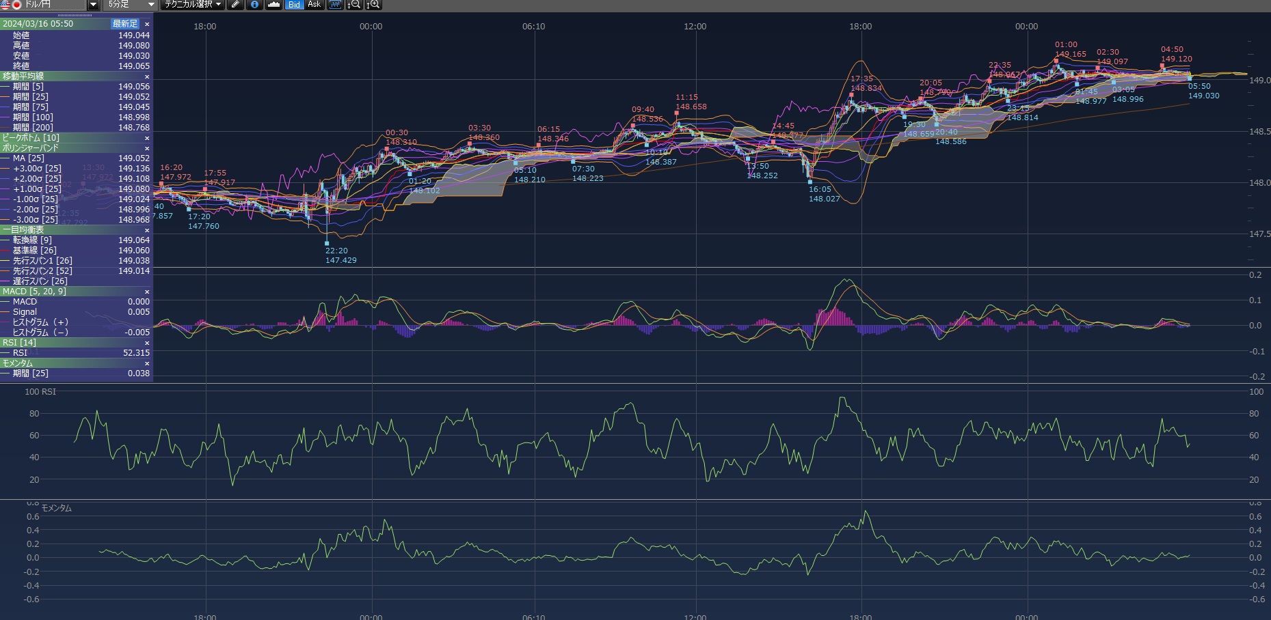Remove the MACD [5, 20, 9] indicator
Viewport: 1271px width, 620px height.
pyautogui.click(x=147, y=292)
